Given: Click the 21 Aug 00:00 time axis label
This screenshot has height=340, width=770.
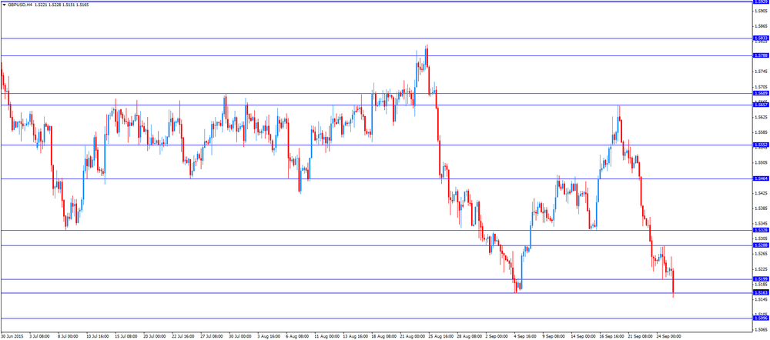Looking at the screenshot, I should click(x=413, y=337).
